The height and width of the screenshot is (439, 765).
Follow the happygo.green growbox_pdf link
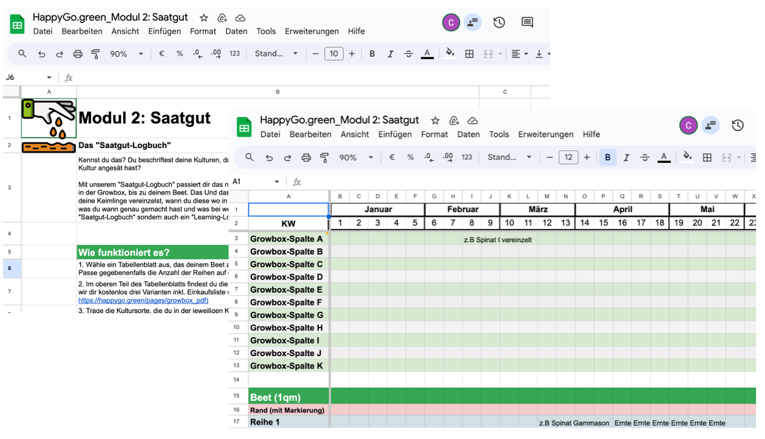pyautogui.click(x=143, y=301)
